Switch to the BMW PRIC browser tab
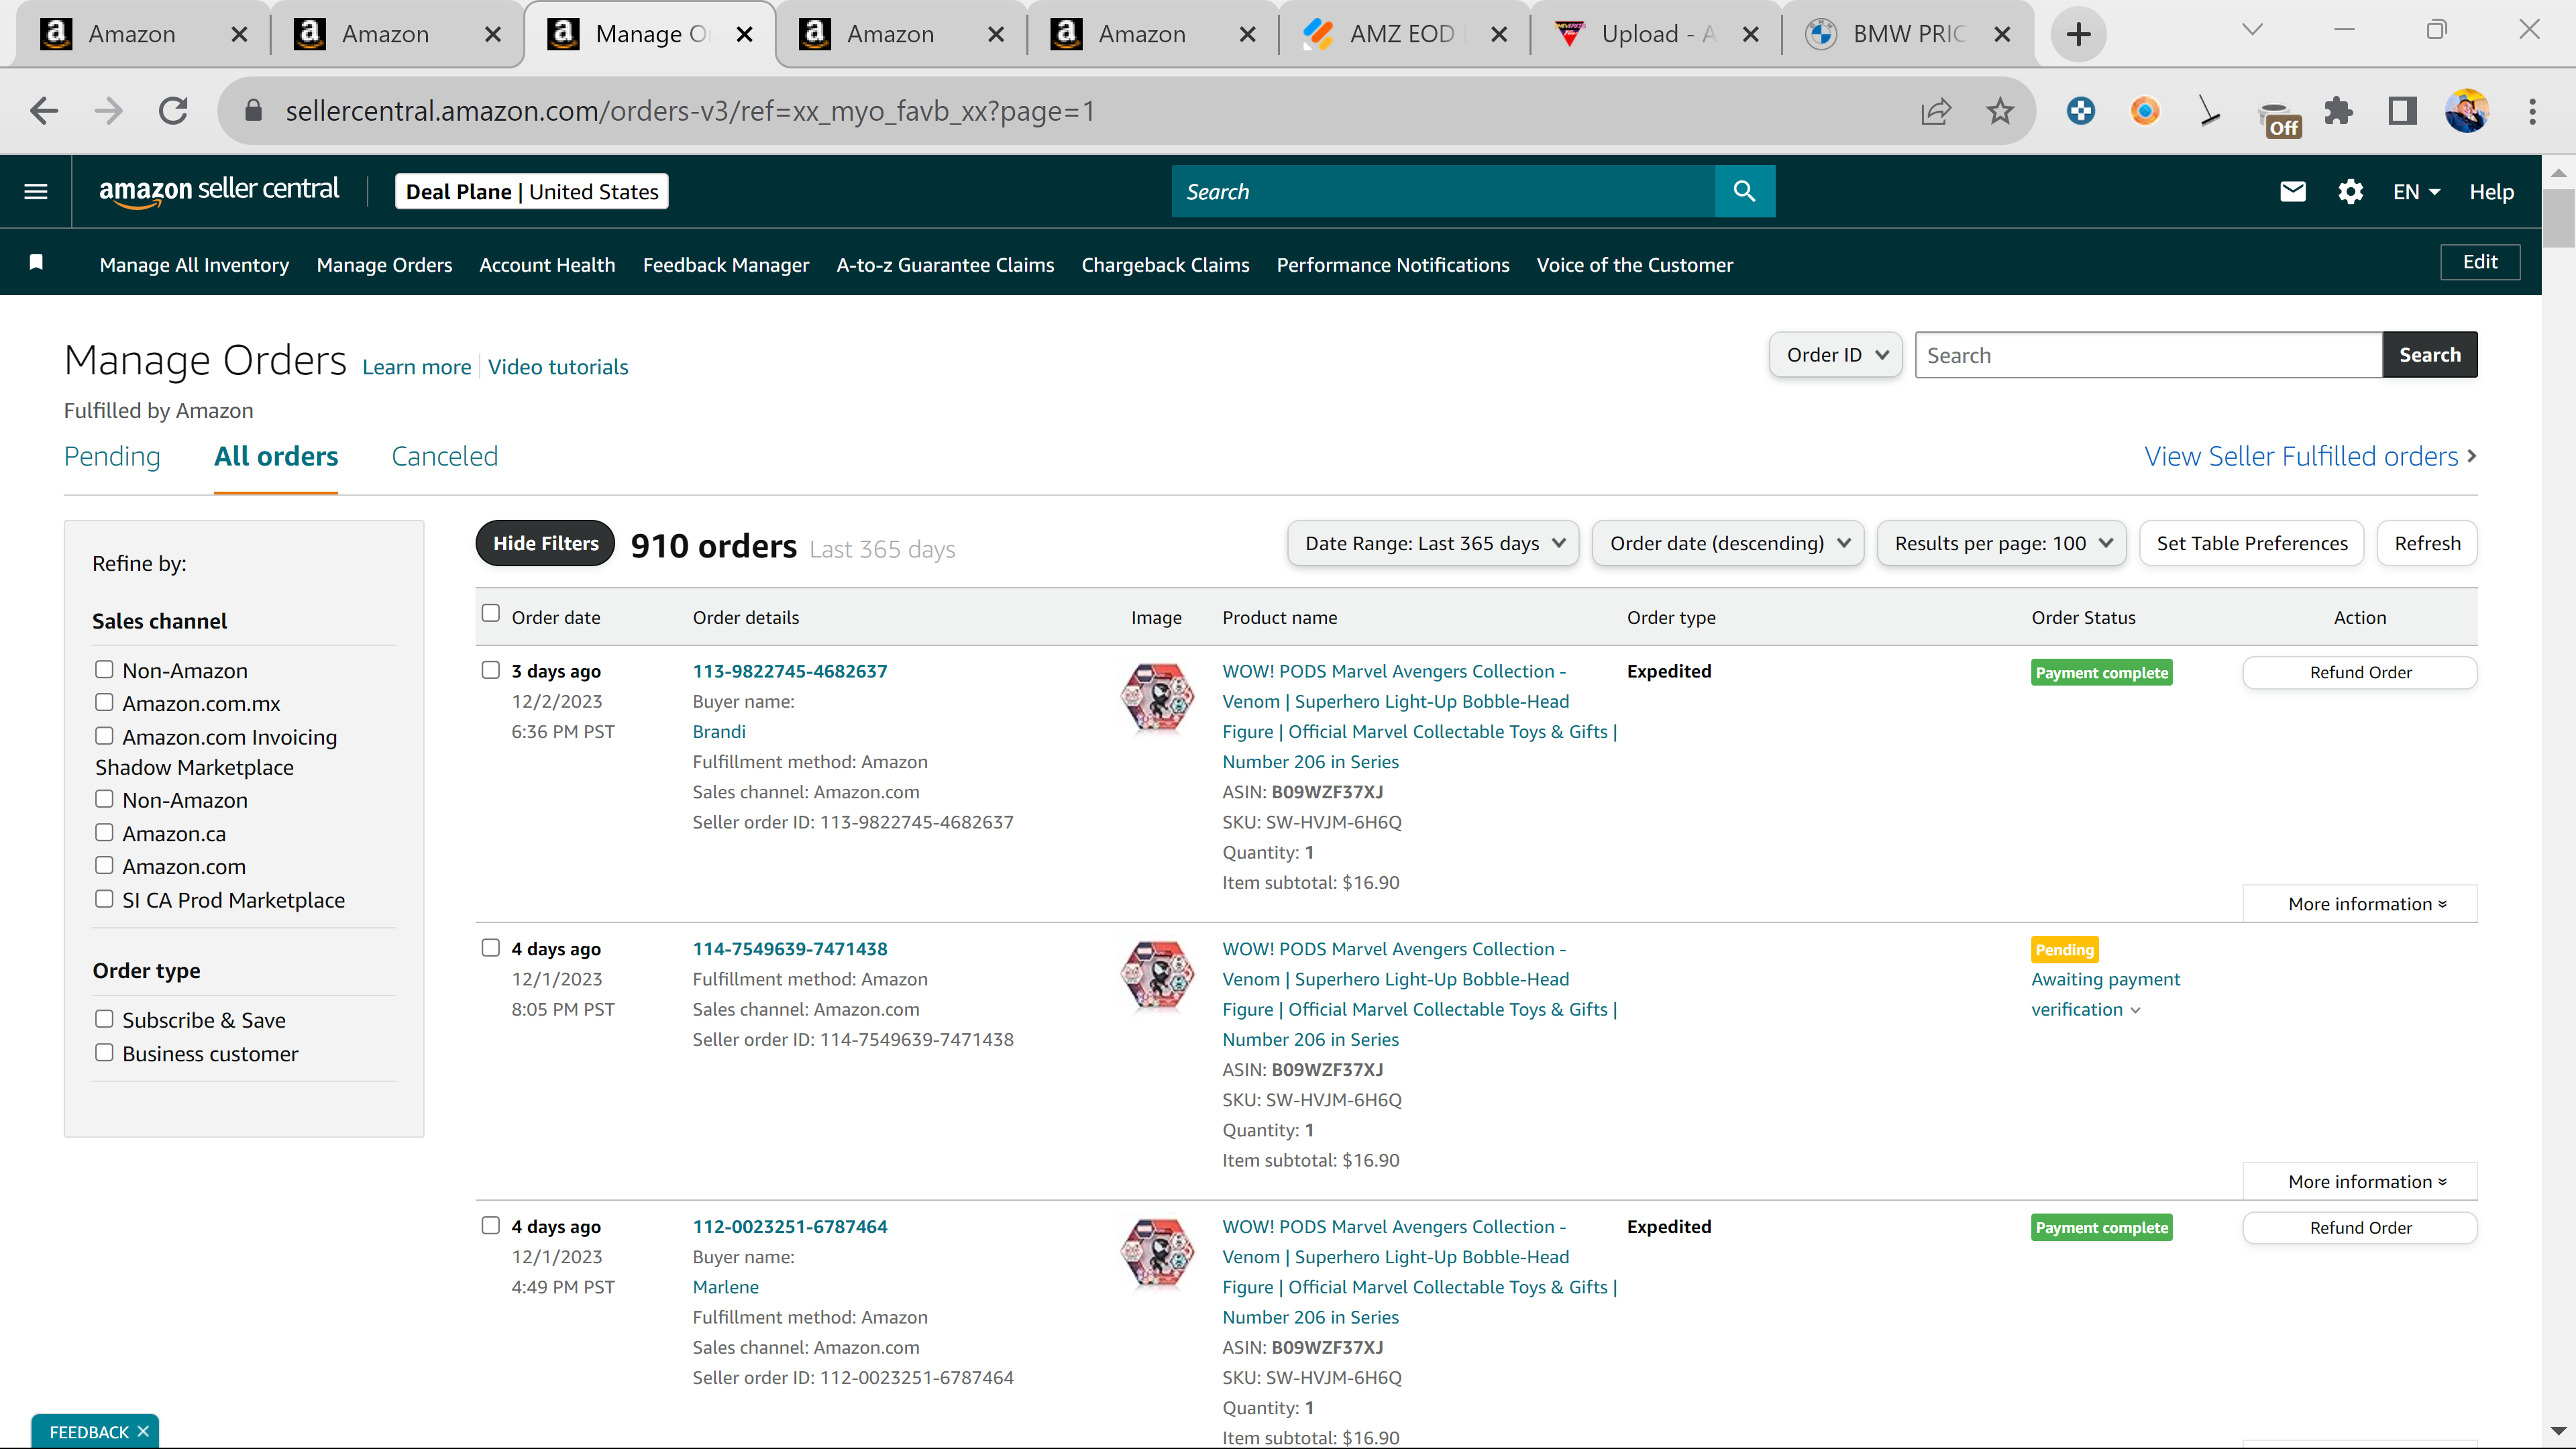This screenshot has width=2576, height=1449. (1907, 34)
